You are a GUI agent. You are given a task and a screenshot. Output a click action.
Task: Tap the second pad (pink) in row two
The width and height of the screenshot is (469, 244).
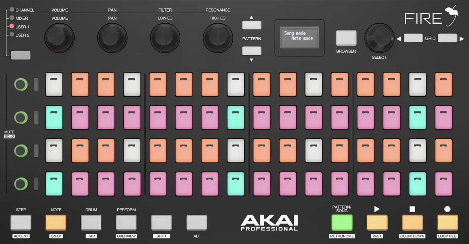pos(80,118)
